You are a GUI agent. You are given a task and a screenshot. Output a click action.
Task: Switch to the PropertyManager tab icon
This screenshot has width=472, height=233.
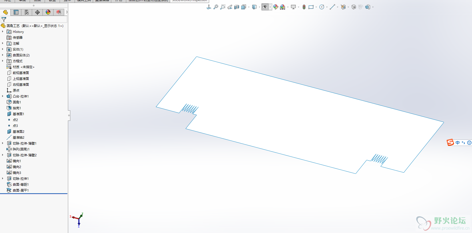click(16, 12)
